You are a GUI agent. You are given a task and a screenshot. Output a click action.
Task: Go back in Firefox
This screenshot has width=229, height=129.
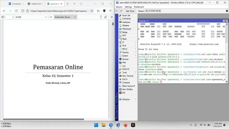coord(4,11)
